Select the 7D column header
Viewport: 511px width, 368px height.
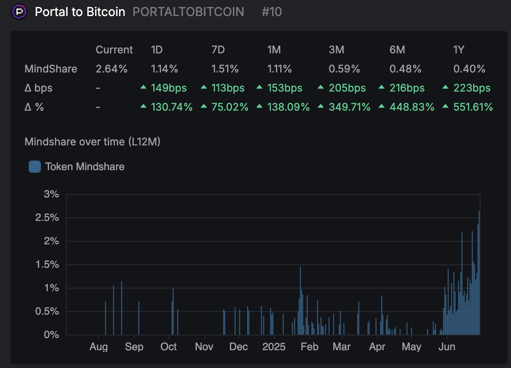coord(218,50)
